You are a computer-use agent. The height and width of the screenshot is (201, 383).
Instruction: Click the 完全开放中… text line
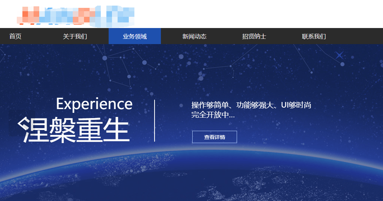[x=213, y=115]
